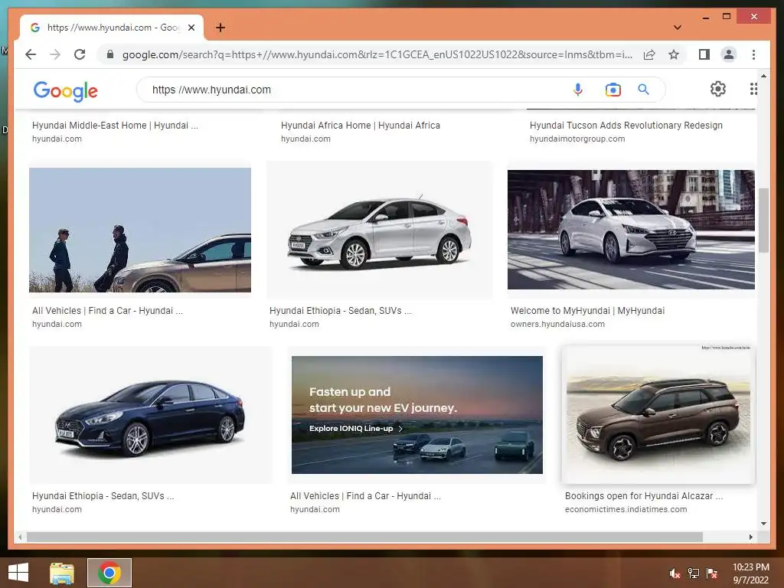Click 'All Vehicles' caption under EV journey image
Image resolution: width=784 pixels, height=588 pixels.
coord(365,496)
